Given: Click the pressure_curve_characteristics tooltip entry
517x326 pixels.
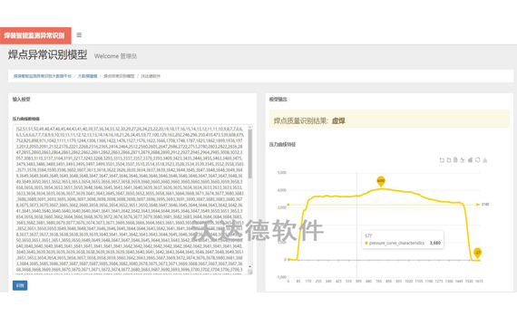Looking at the screenshot, I should pyautogui.click(x=403, y=243).
